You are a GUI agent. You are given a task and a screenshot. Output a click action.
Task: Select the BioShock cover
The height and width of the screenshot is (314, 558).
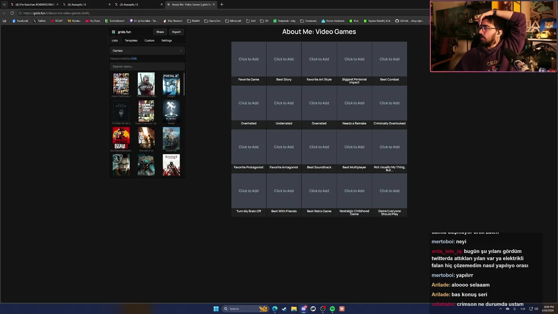point(146,165)
